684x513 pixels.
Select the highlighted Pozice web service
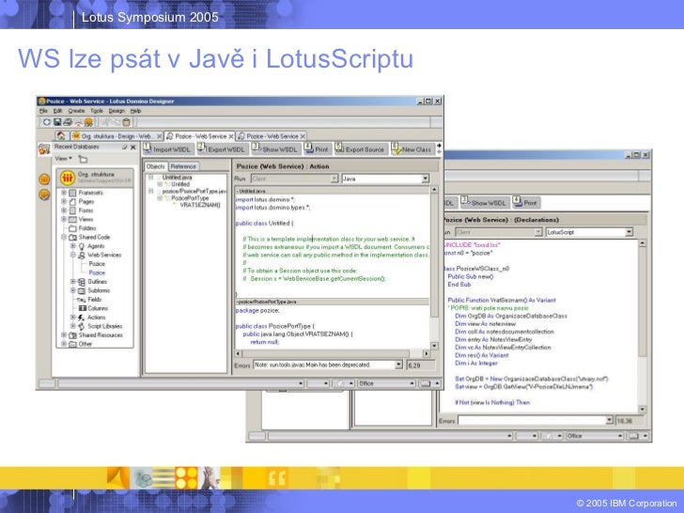point(97,273)
